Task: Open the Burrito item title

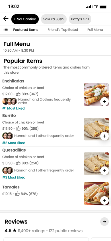Action: pos(9,115)
